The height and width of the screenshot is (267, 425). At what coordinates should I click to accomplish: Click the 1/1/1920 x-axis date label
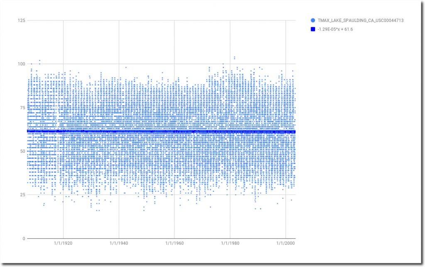click(x=63, y=244)
